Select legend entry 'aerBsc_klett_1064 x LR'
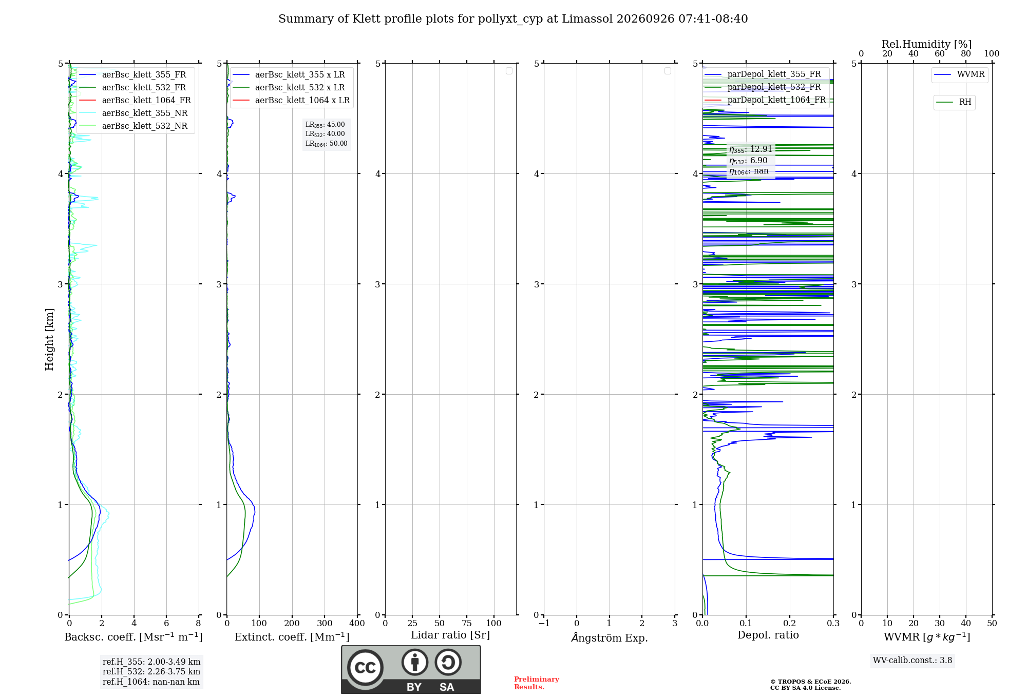 (x=291, y=100)
